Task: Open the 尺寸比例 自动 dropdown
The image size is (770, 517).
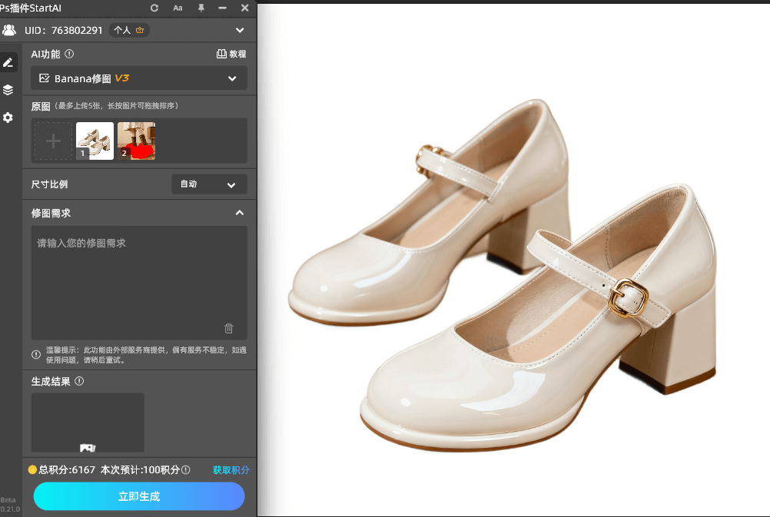Action: [209, 184]
